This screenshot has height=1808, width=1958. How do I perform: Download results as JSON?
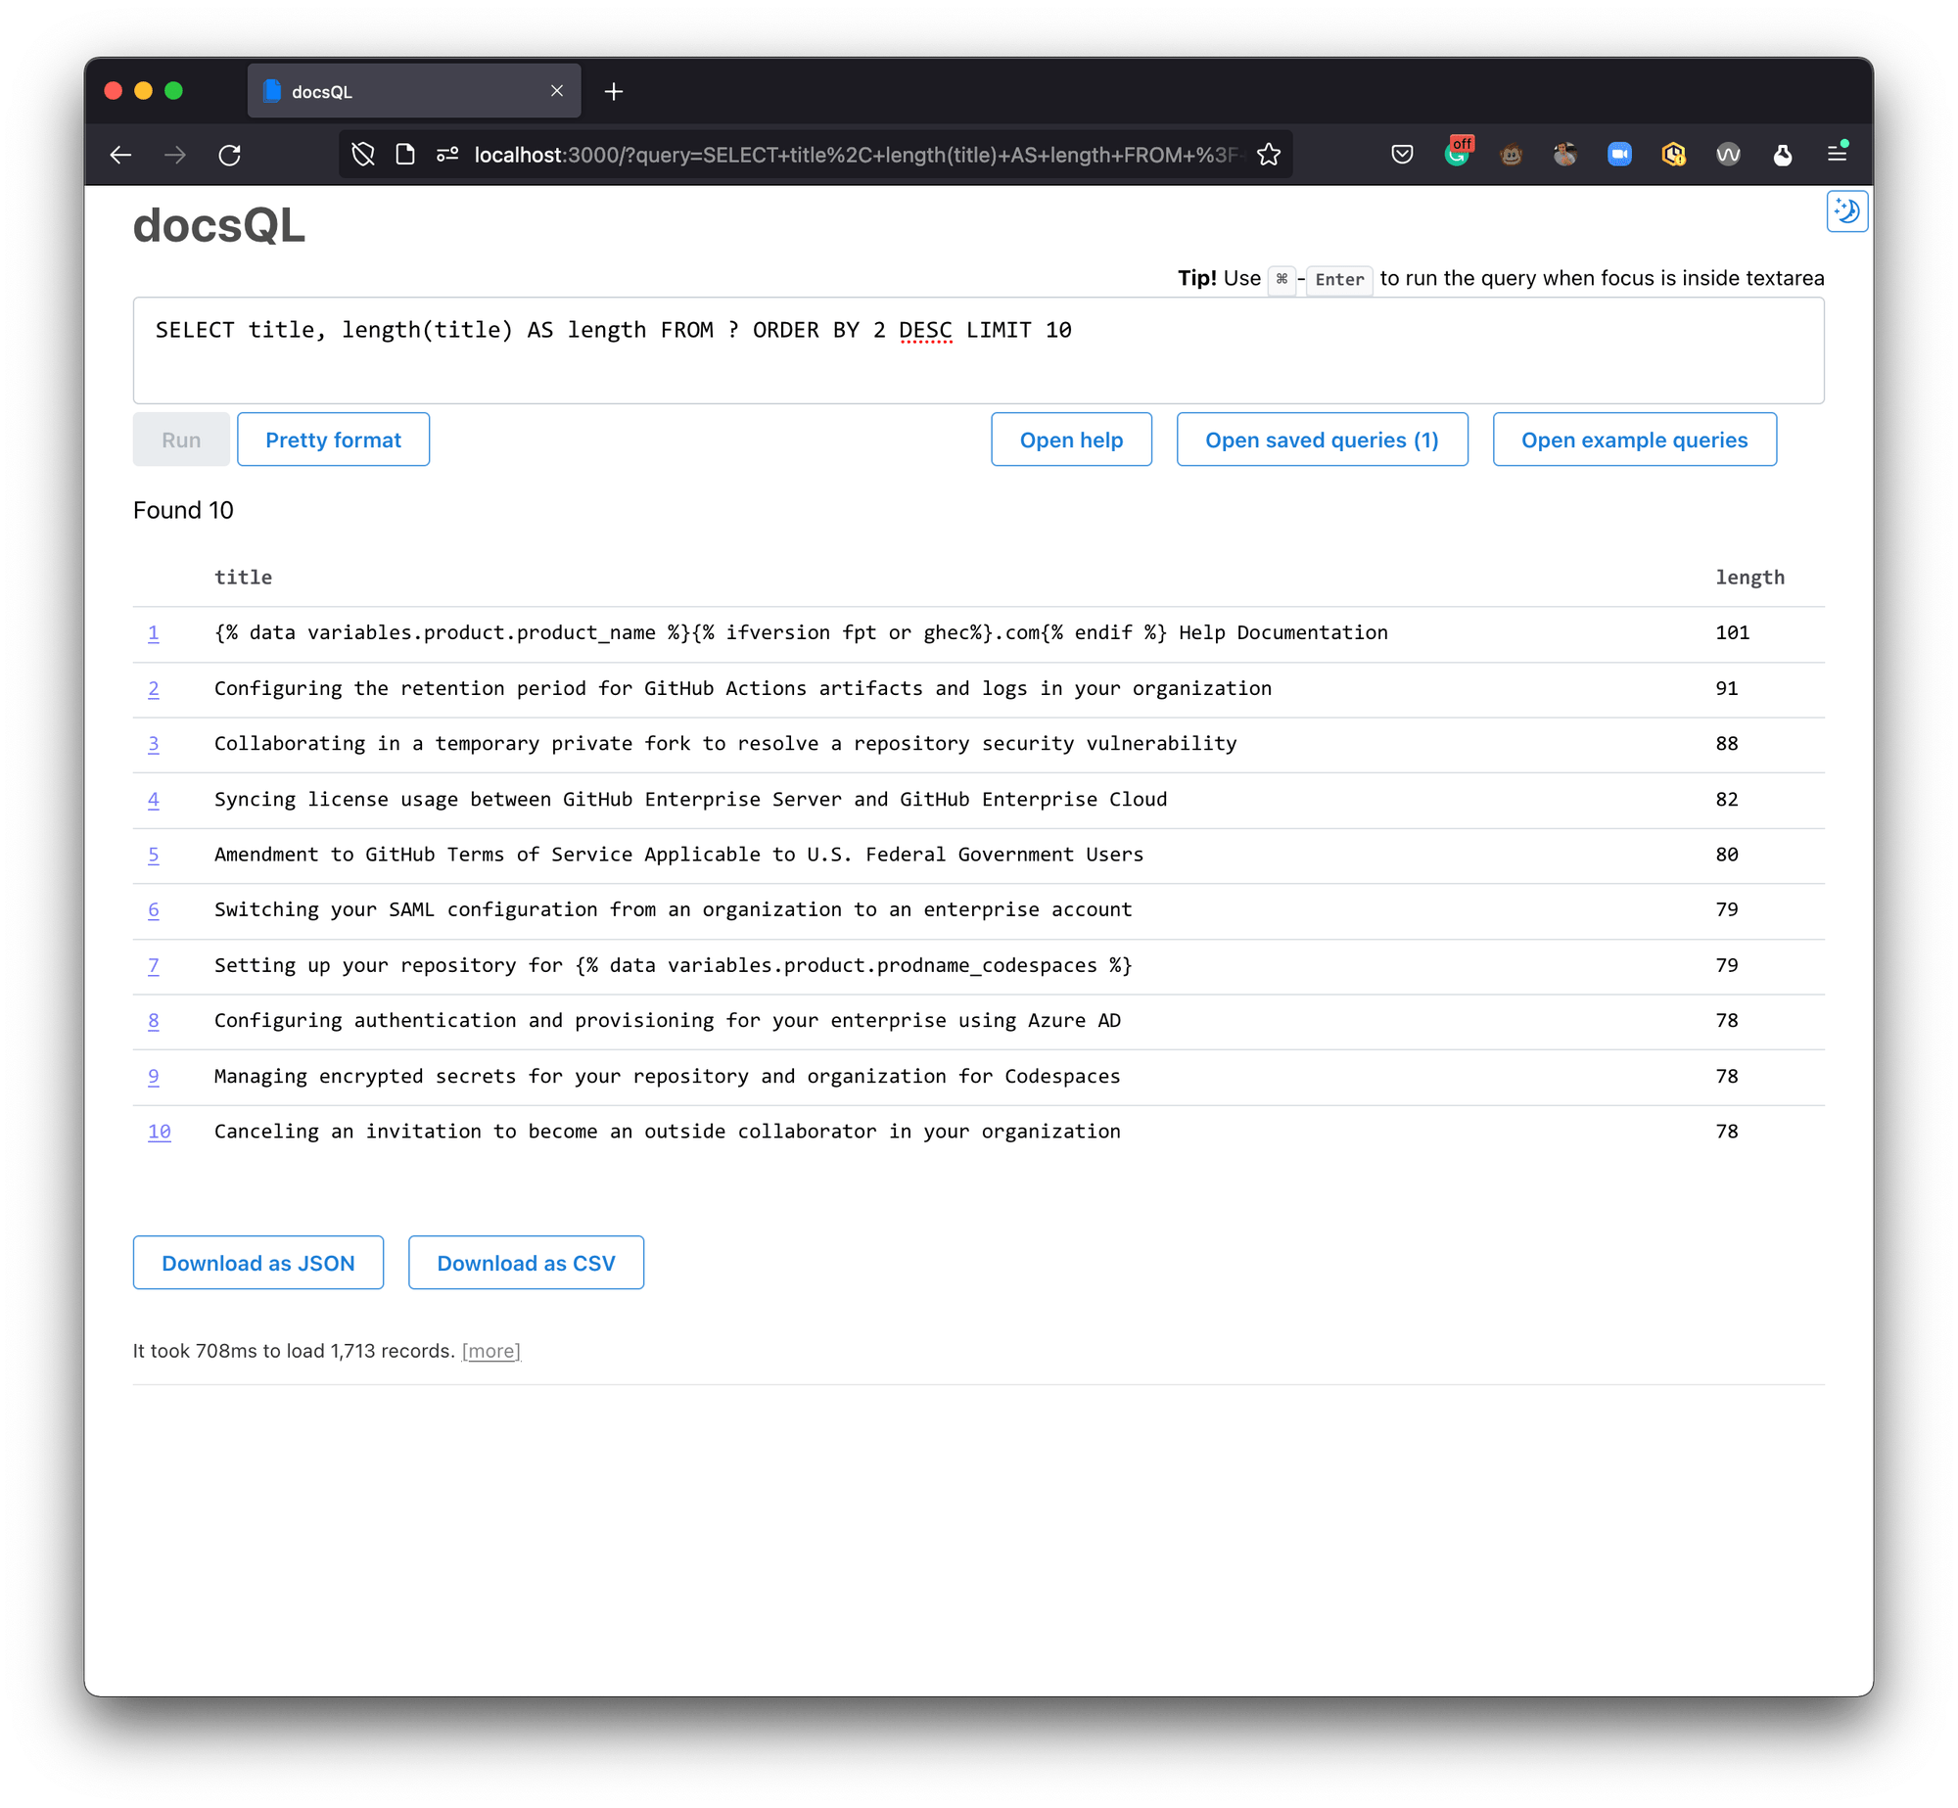257,1262
